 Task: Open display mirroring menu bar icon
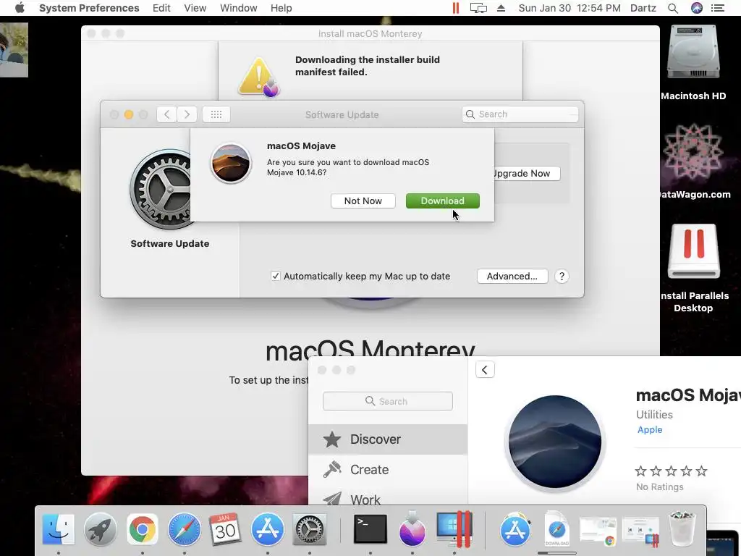click(478, 8)
